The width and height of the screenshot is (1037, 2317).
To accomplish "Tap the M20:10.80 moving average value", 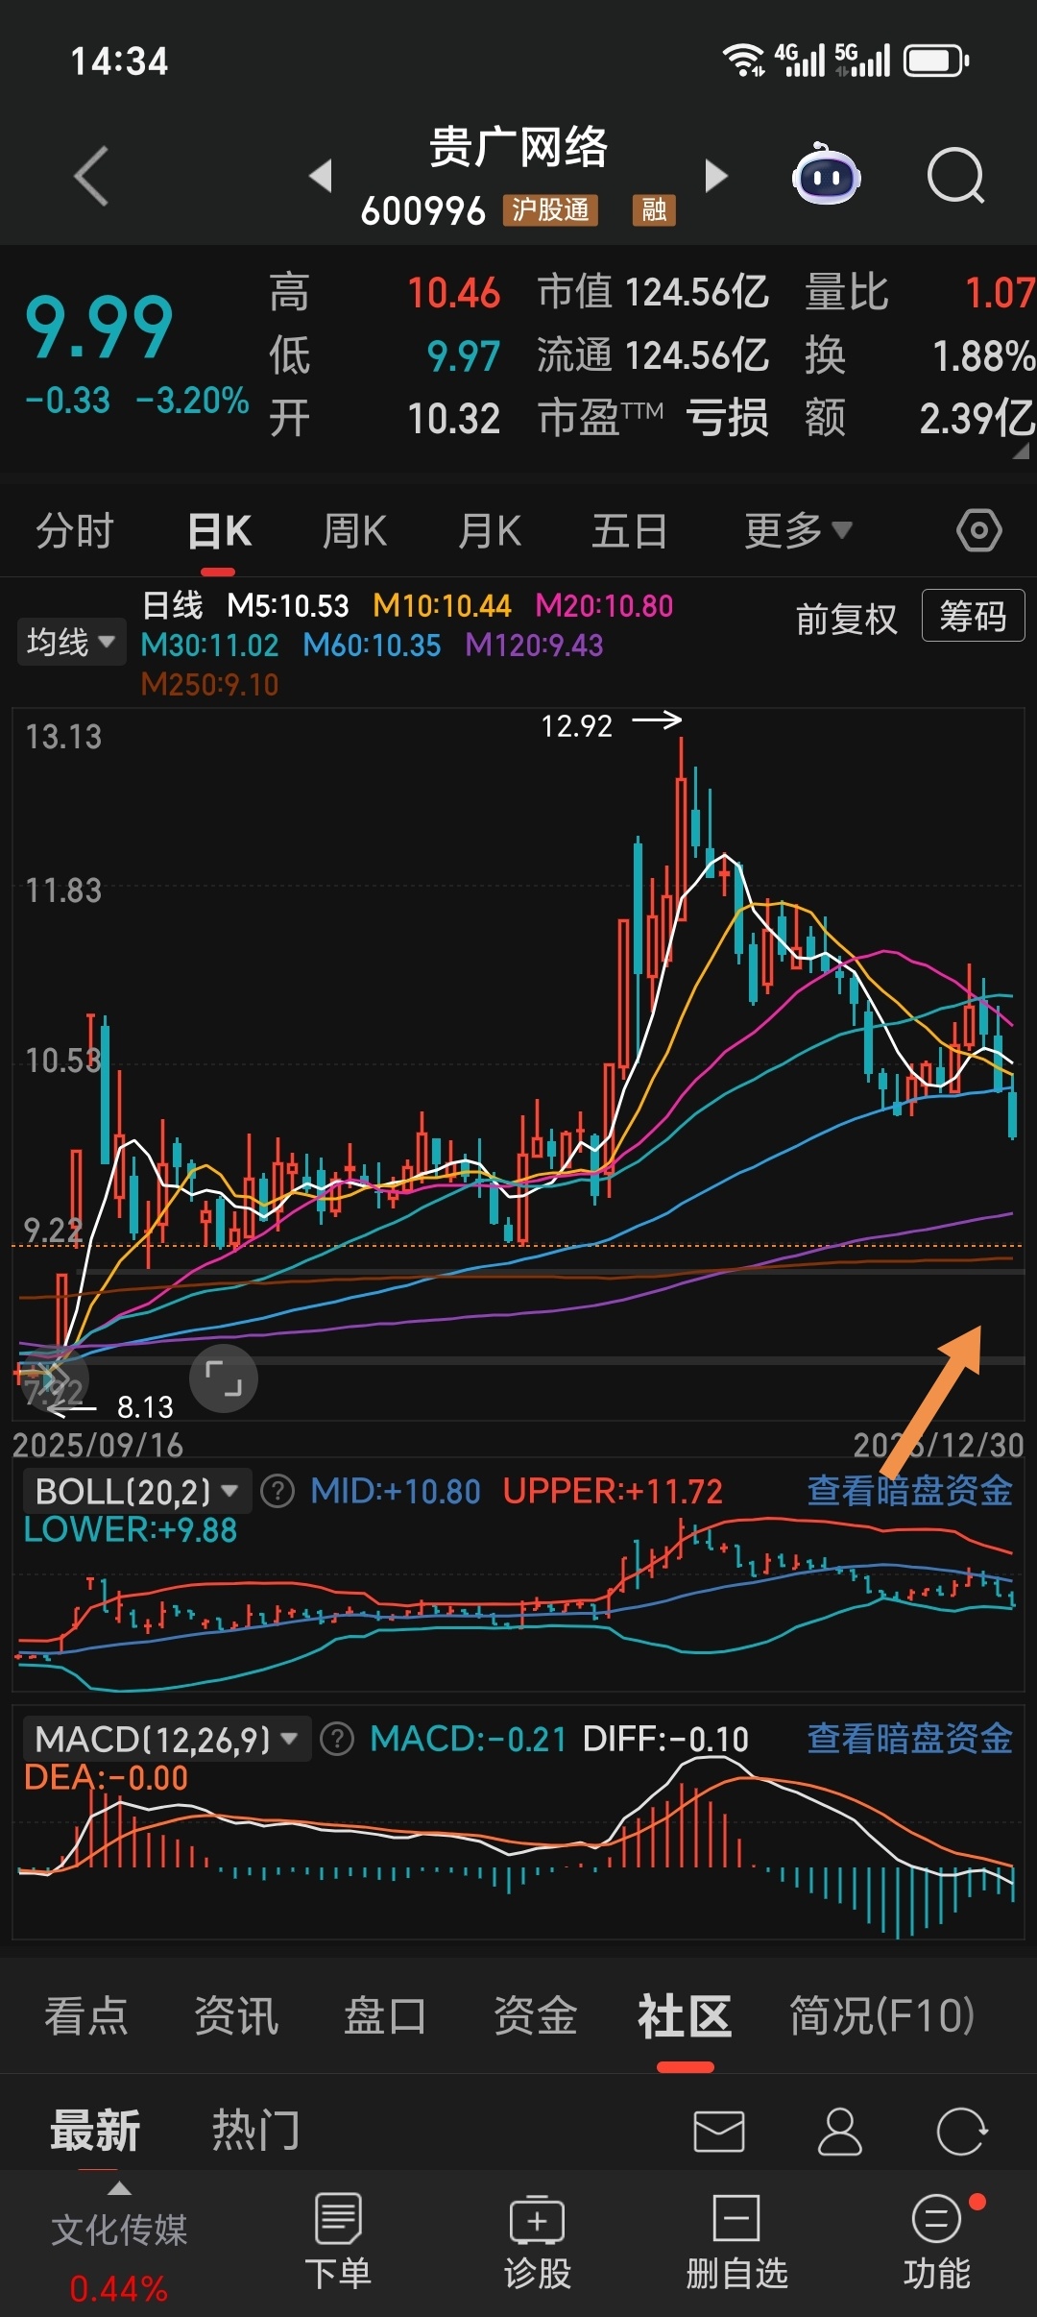I will (x=604, y=606).
